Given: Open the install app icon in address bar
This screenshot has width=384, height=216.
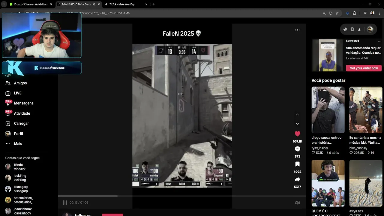Looking at the screenshot, I should pos(331,13).
